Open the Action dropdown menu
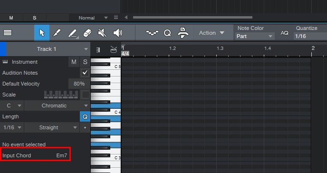The image size is (327, 173). (x=211, y=33)
